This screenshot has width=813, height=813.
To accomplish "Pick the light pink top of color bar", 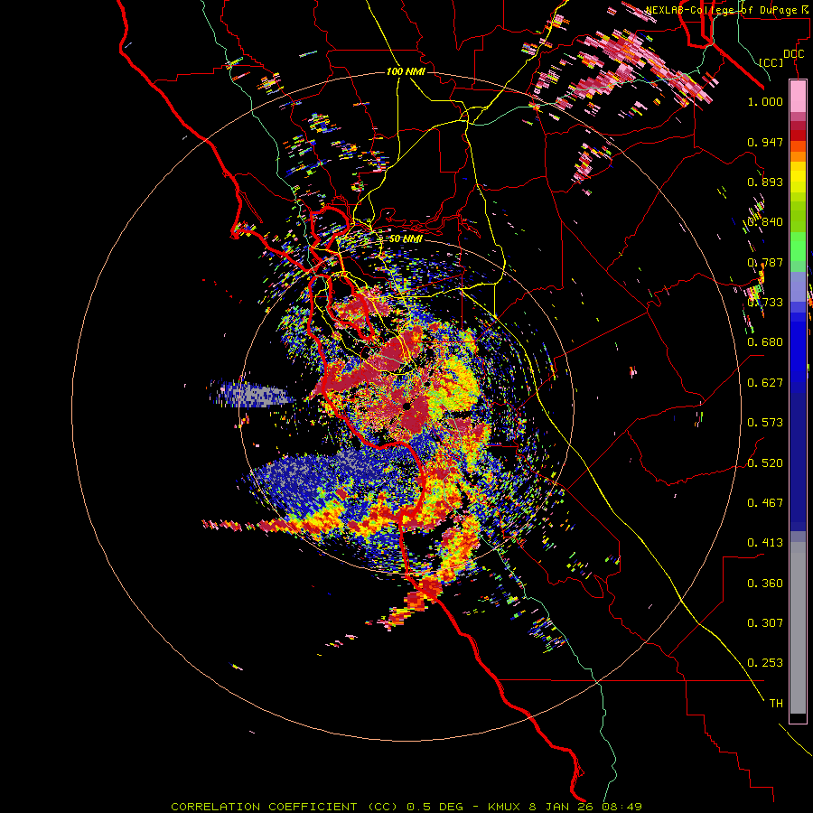I will (798, 97).
